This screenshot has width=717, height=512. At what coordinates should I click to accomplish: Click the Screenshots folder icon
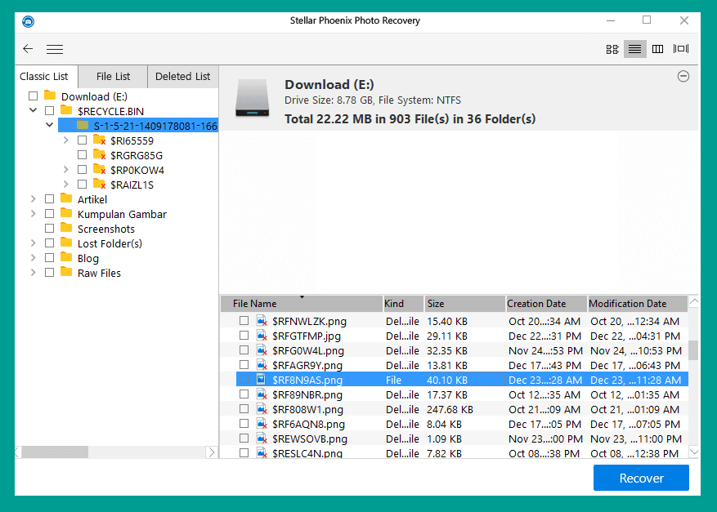(x=66, y=228)
